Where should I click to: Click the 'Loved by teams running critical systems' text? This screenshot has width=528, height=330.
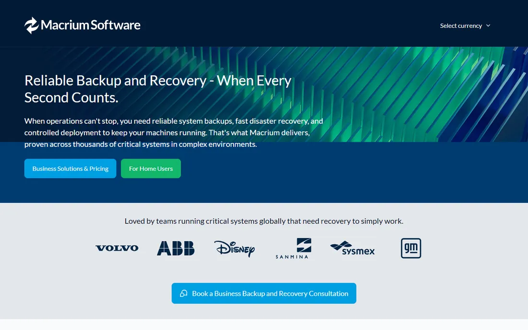(264, 221)
